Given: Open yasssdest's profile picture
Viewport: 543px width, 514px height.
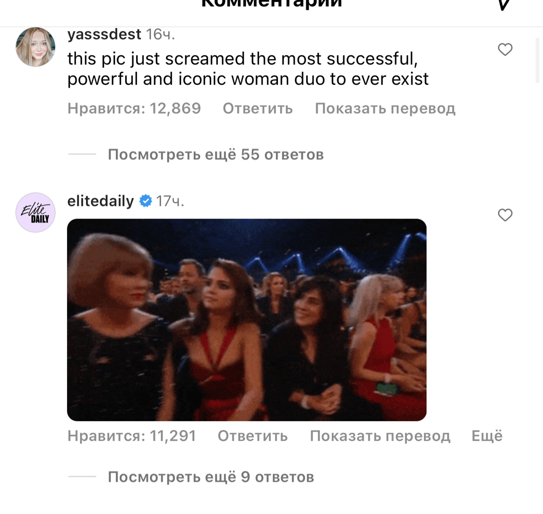Looking at the screenshot, I should click(x=35, y=47).
